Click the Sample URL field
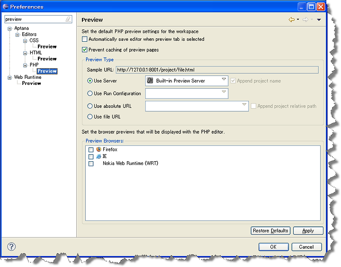Screen dimensions: 341x267 217,70
